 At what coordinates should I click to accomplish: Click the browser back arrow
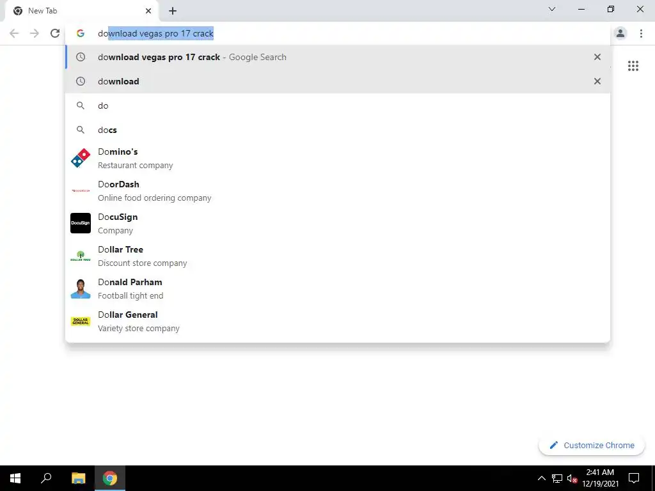[x=14, y=33]
